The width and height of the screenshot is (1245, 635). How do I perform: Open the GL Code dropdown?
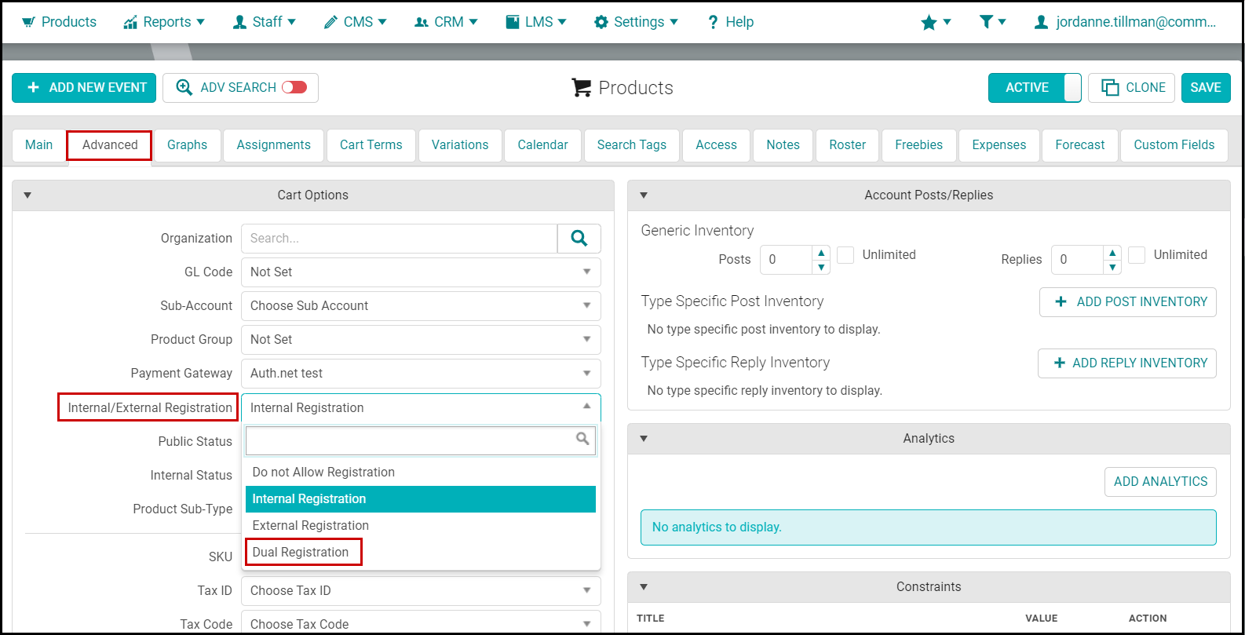click(x=421, y=272)
